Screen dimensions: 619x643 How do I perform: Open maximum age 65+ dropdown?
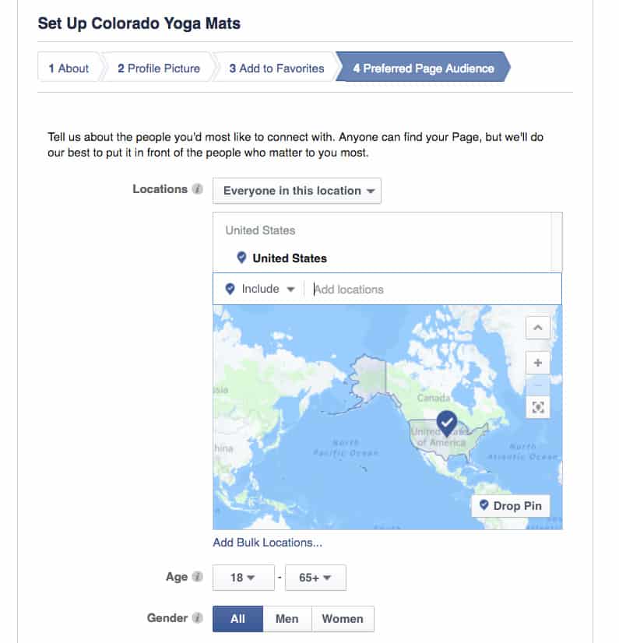point(315,578)
